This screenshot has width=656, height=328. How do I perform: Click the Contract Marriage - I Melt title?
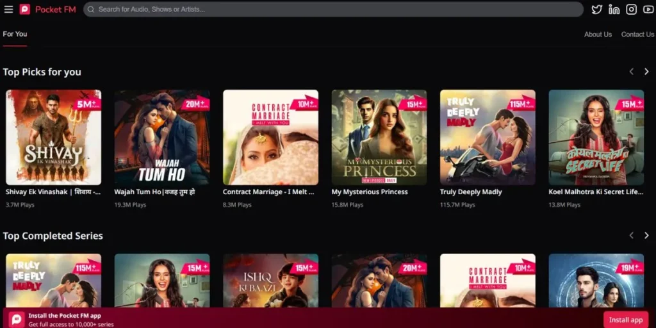(268, 192)
